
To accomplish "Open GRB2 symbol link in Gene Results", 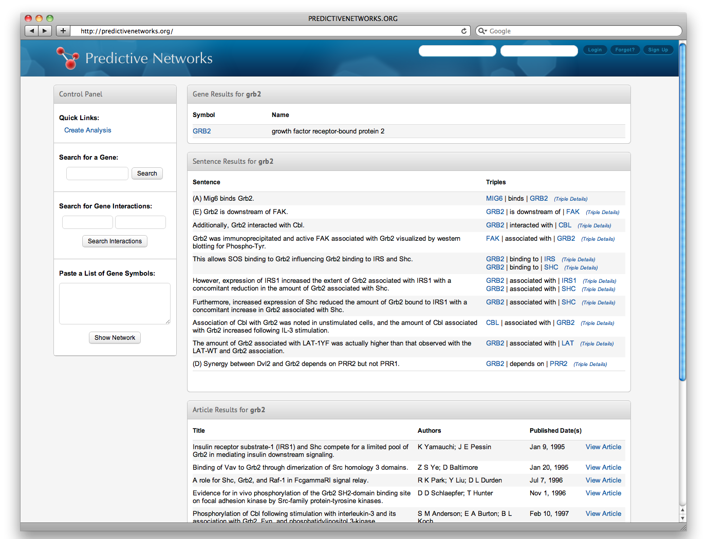I will click(x=202, y=131).
